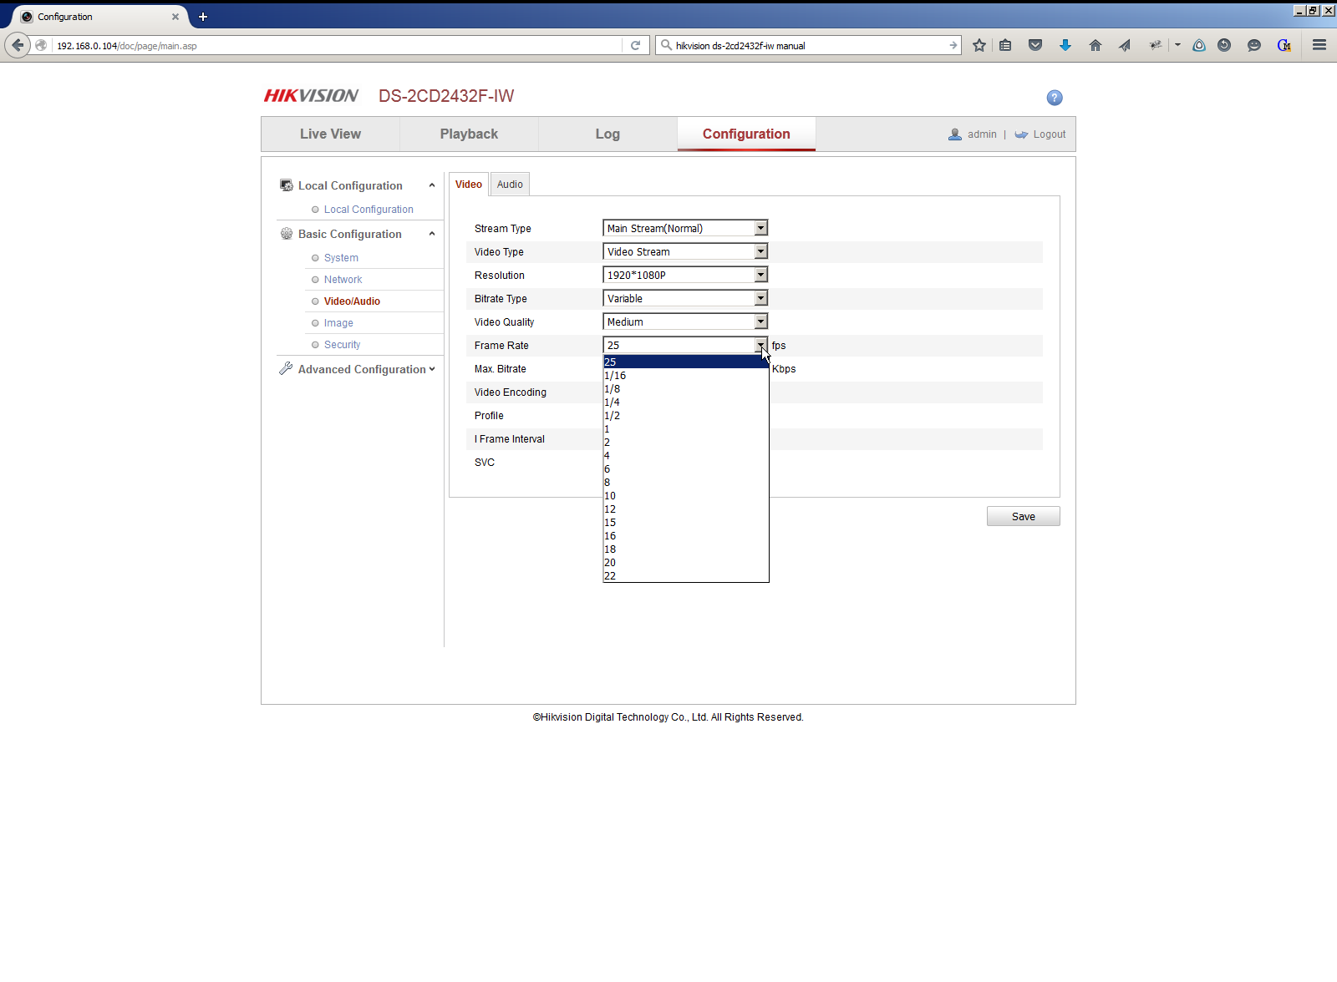Switch to the Audio tab

(510, 185)
